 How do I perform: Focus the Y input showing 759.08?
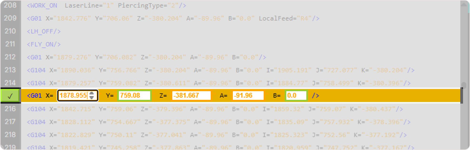134,96
